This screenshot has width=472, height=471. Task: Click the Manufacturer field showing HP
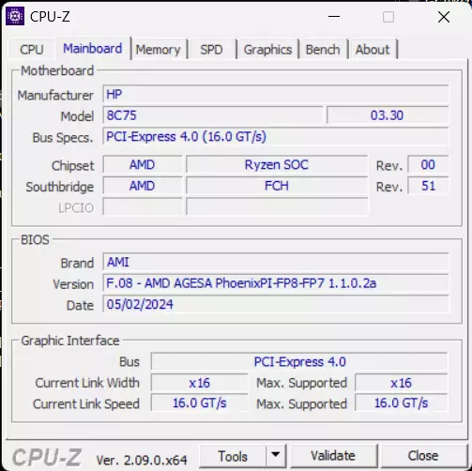point(276,94)
